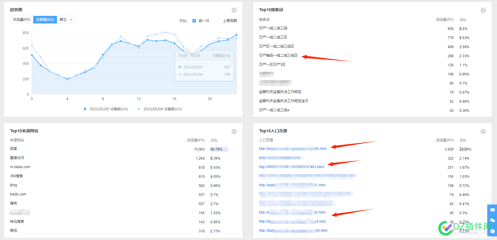Image resolution: width=497 pixels, height=240 pixels.
Task: Toggle the 2023/05/05 访客数(UV) legend marker
Action: 85,109
